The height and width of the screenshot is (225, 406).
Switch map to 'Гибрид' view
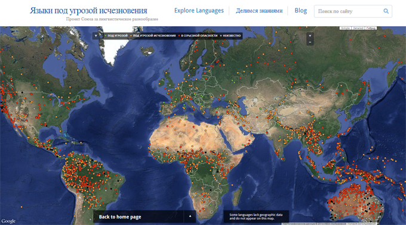coord(371,28)
